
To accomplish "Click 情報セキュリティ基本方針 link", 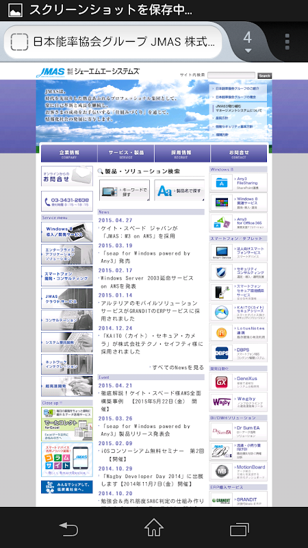I will click(x=235, y=126).
